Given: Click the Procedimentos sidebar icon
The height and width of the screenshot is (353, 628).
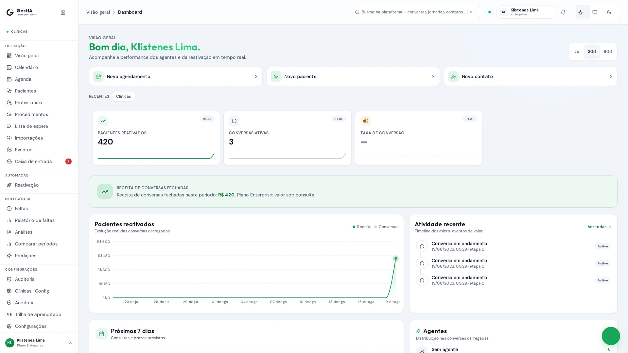Looking at the screenshot, I should (9, 114).
